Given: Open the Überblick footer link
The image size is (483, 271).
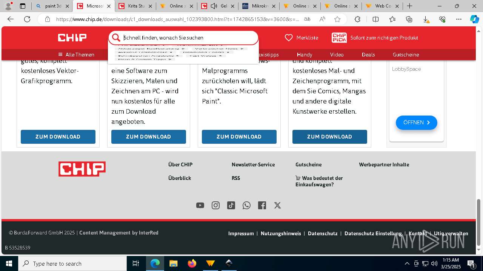Looking at the screenshot, I should [x=180, y=178].
